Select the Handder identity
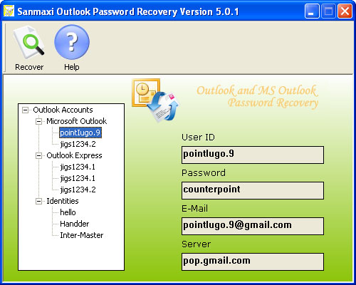356x285 pixels. click(75, 224)
